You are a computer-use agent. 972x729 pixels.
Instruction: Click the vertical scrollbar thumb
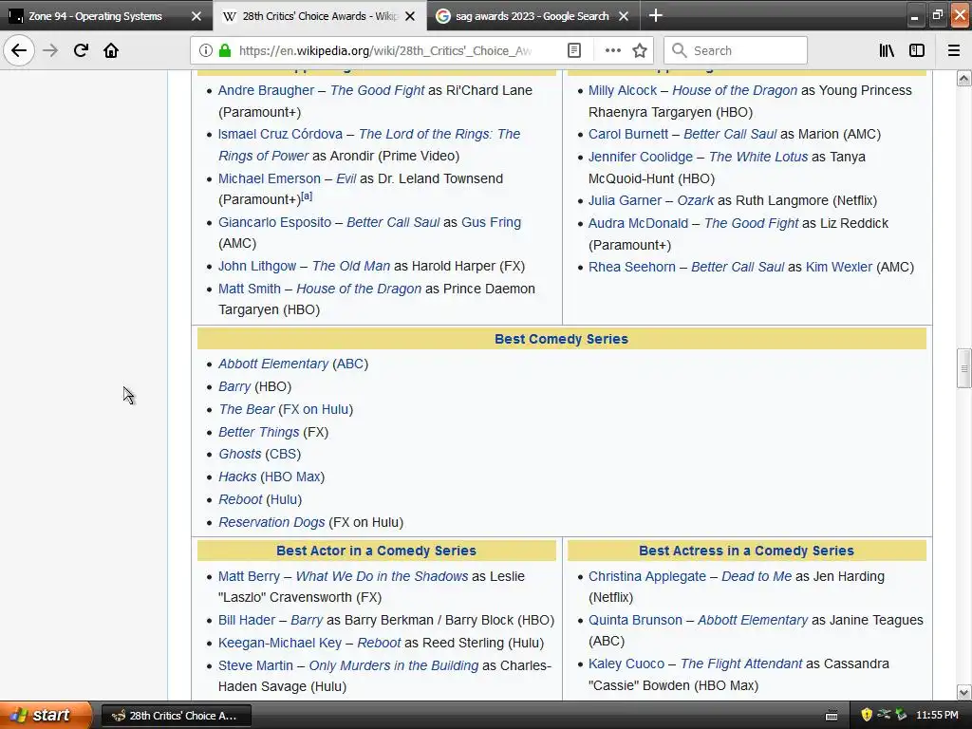pyautogui.click(x=963, y=368)
